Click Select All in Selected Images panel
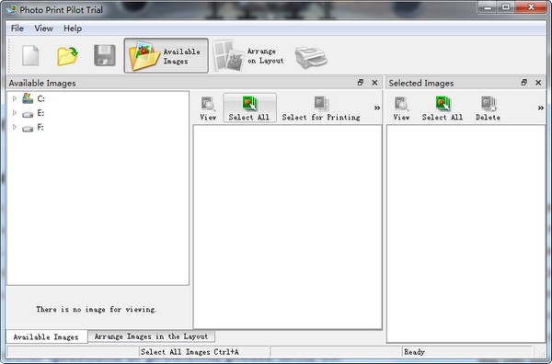The image size is (552, 364). tap(443, 108)
